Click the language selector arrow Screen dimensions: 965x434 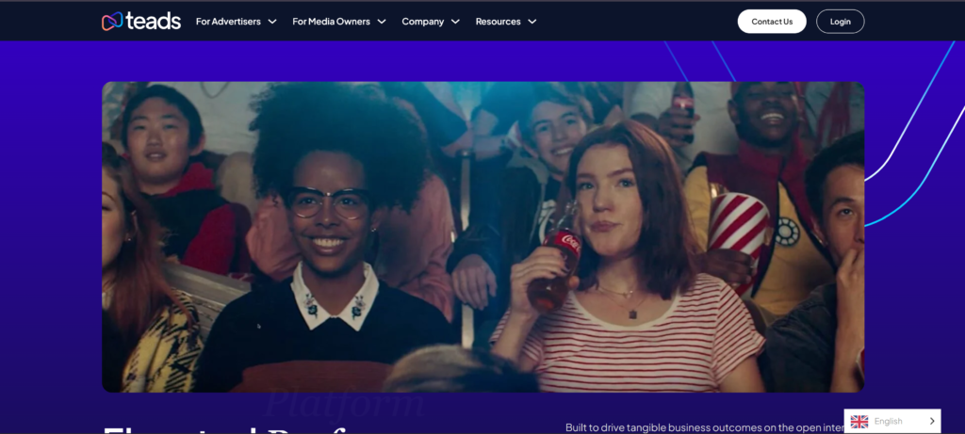click(x=932, y=421)
